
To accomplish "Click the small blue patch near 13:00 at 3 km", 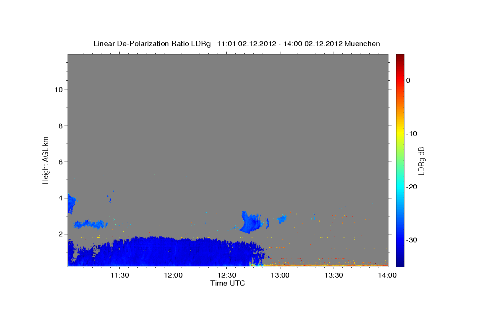I will click(x=282, y=219).
